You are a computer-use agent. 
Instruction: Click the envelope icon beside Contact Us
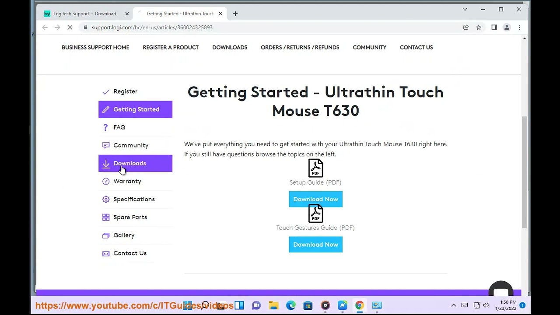click(105, 253)
